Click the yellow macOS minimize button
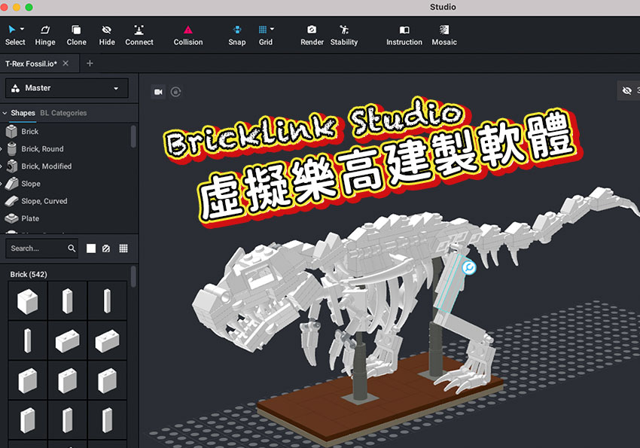The image size is (640, 448). point(17,7)
